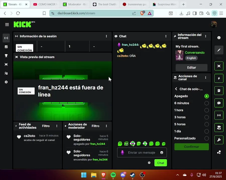Switch to The best ChatBot tab

point(105,4)
